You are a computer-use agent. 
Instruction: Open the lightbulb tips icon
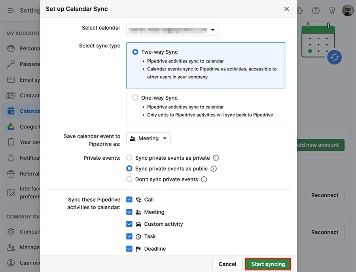point(332,10)
